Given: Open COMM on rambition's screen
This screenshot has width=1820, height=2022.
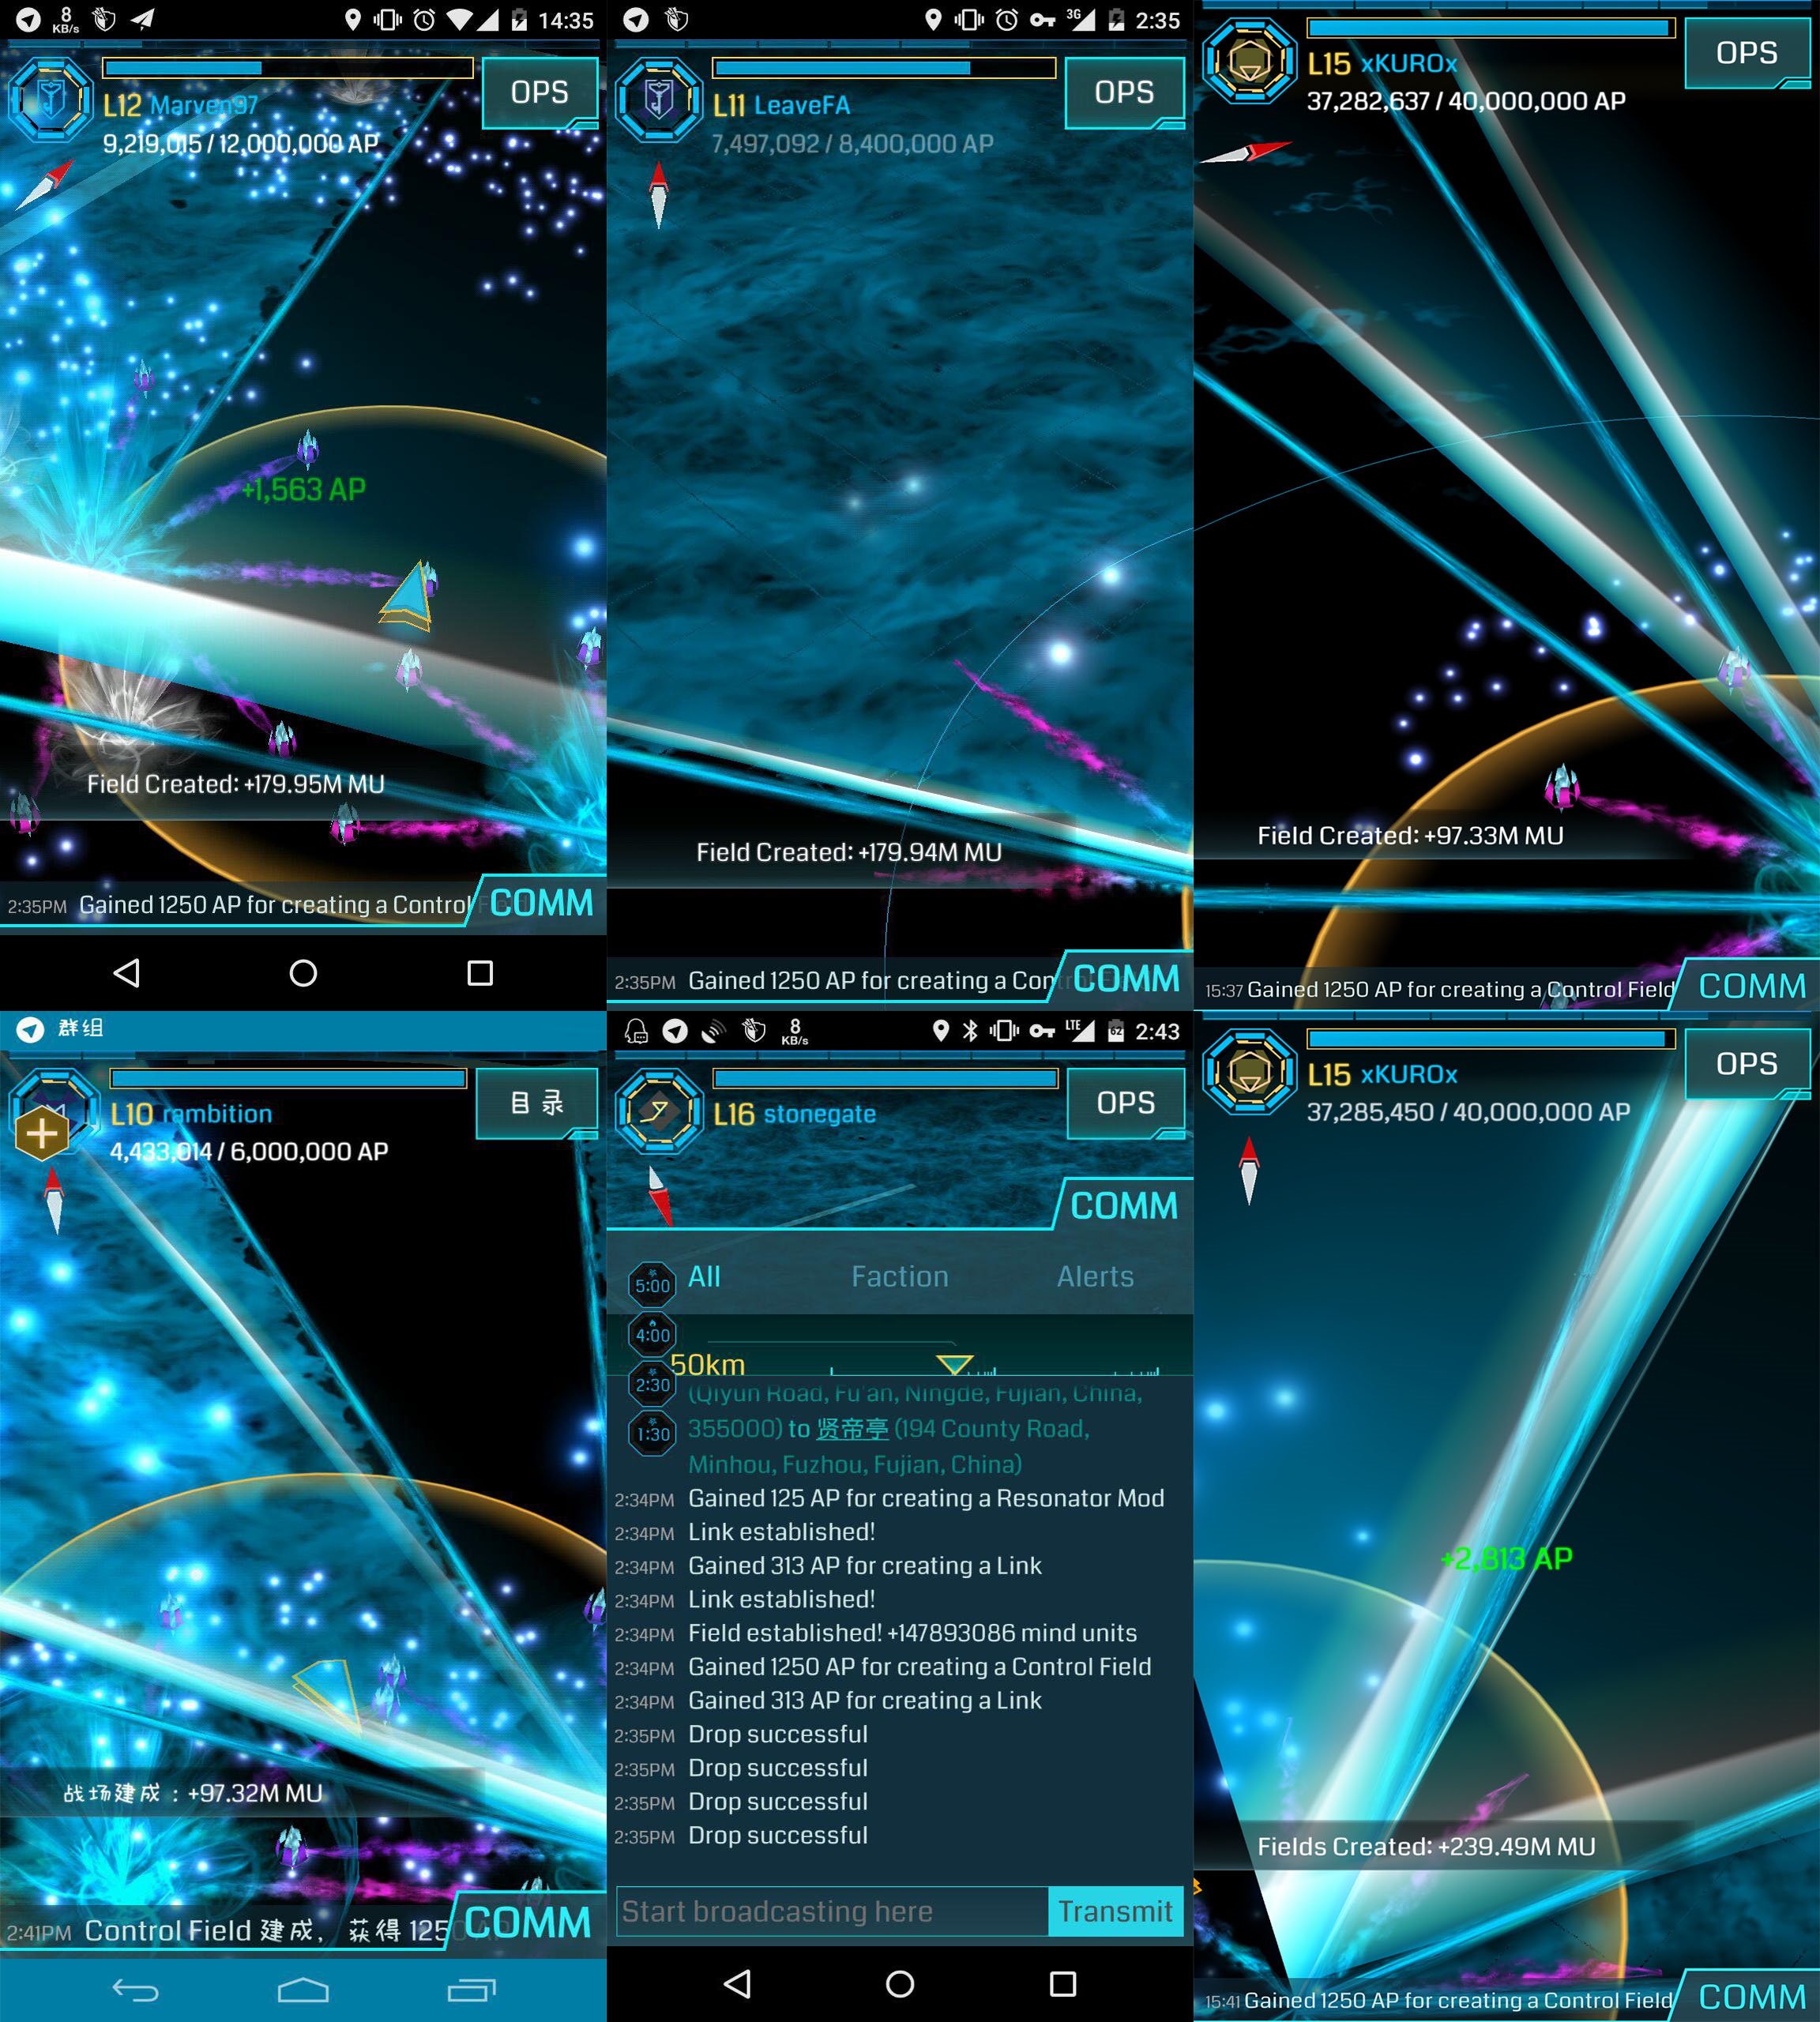Looking at the screenshot, I should 527,1923.
